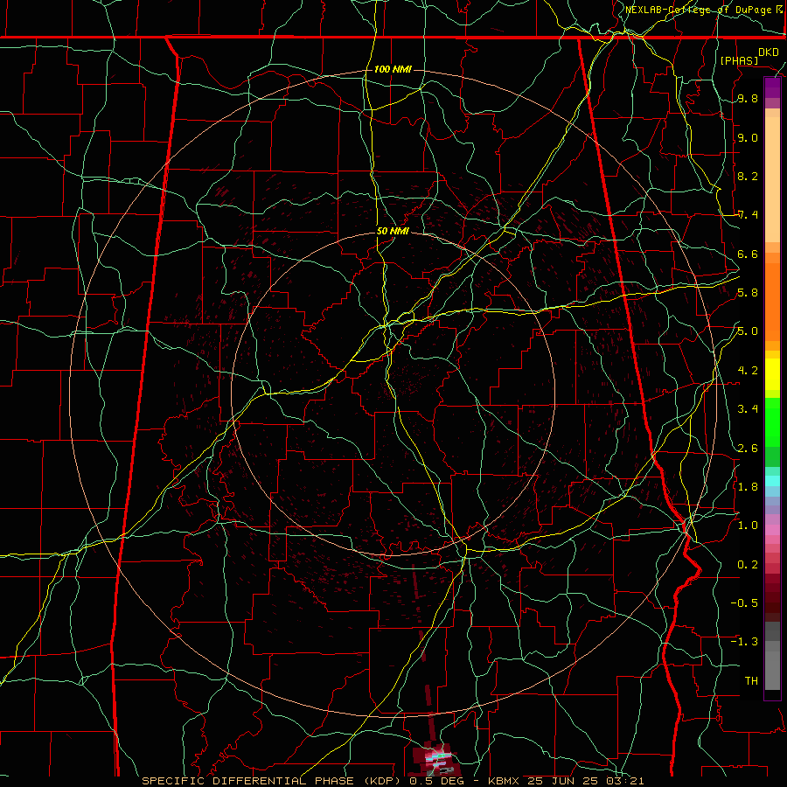Click the DKD label above color scale

[x=769, y=52]
